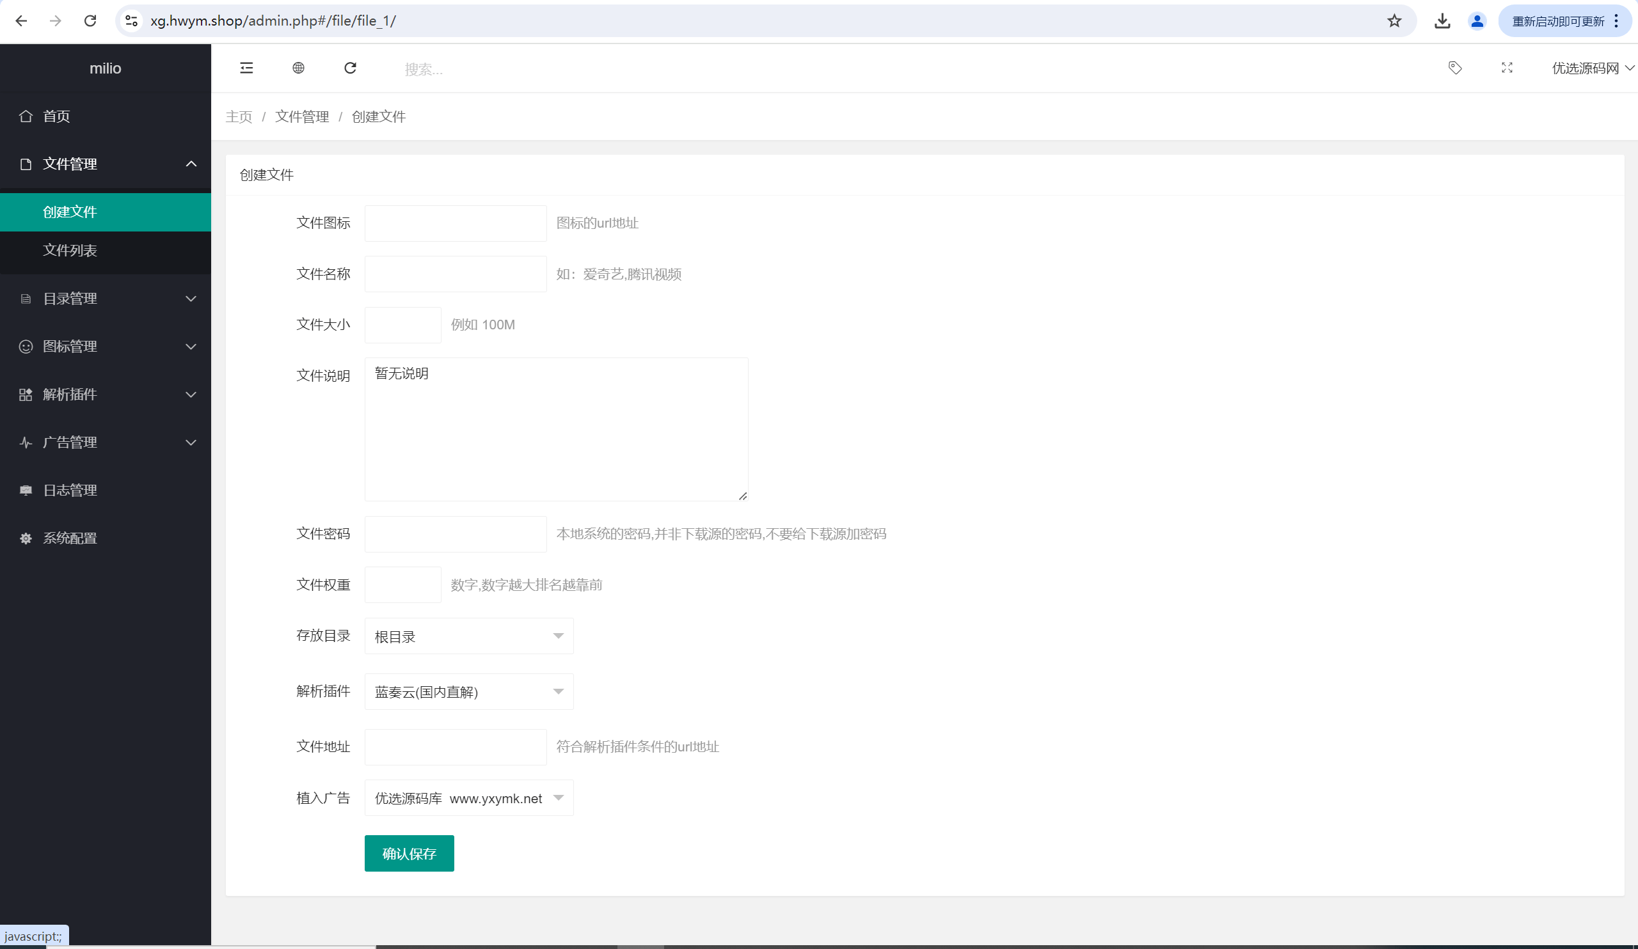Click the log icon beside 日志管理
The image size is (1638, 949).
pyautogui.click(x=26, y=490)
